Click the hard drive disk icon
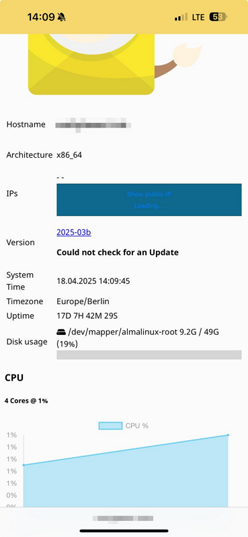The height and width of the screenshot is (537, 248). 61,332
